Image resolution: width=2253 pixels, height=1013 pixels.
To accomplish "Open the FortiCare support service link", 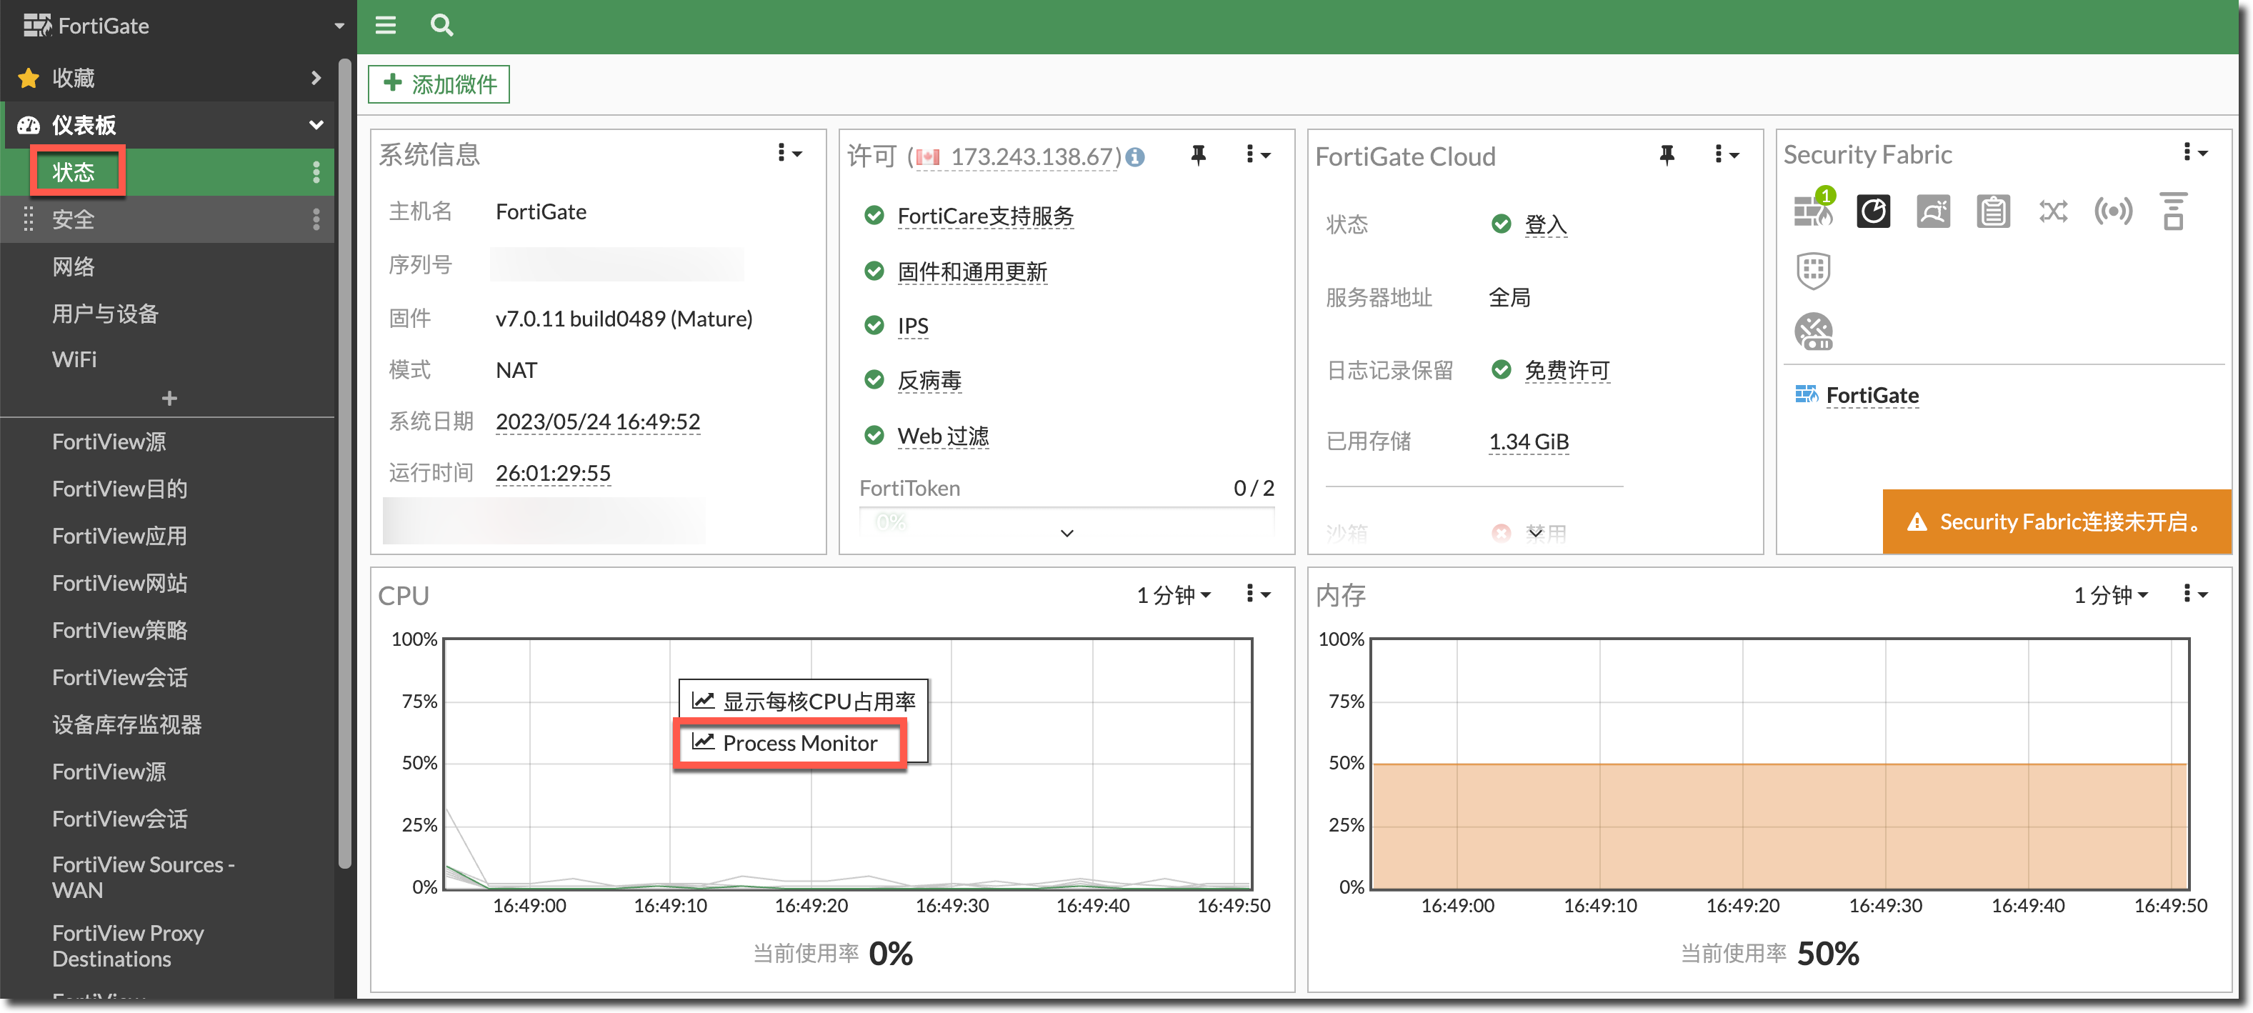I will [985, 216].
